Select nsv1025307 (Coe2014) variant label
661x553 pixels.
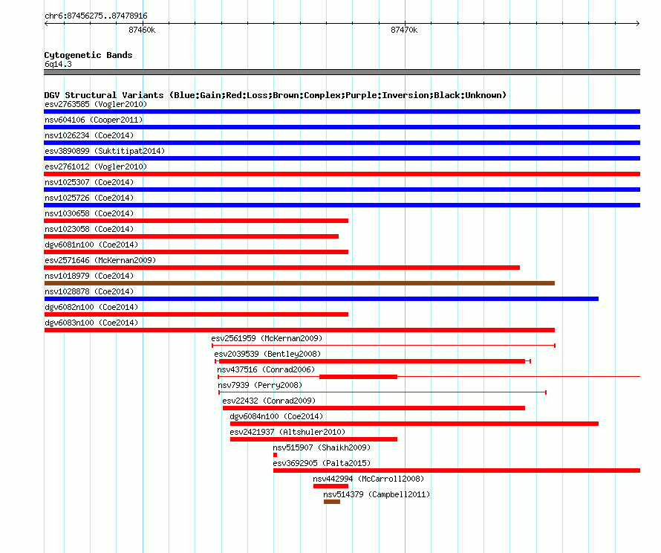point(89,182)
